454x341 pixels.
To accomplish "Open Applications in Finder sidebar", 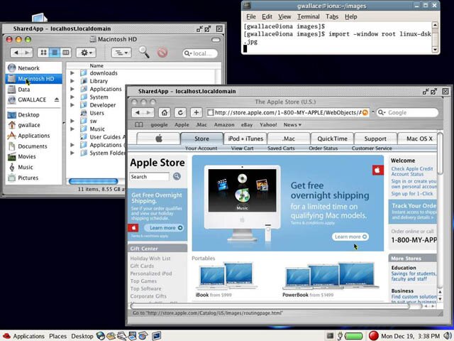I will tap(33, 136).
